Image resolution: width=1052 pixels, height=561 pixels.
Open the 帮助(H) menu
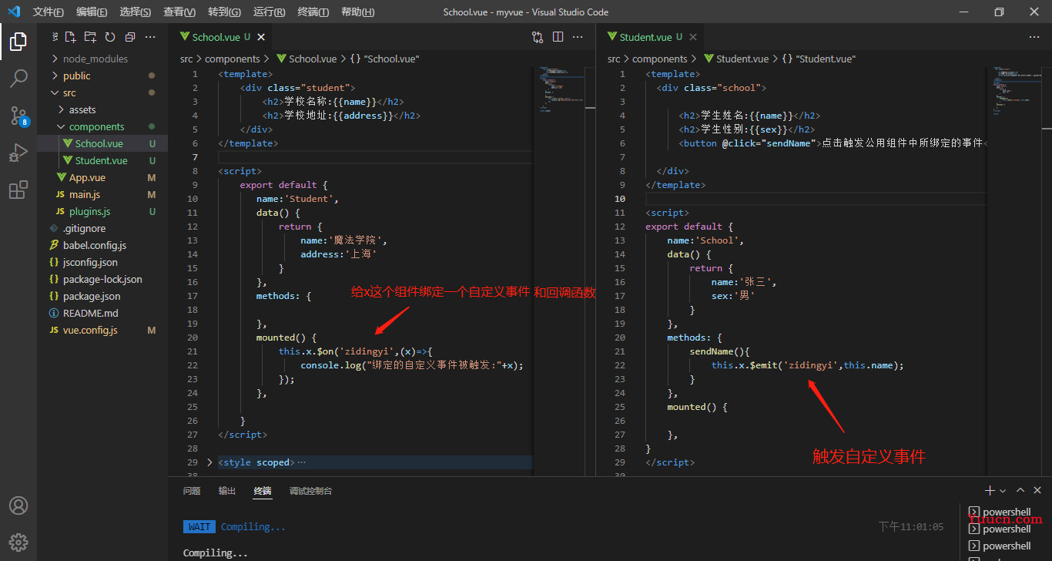[358, 12]
